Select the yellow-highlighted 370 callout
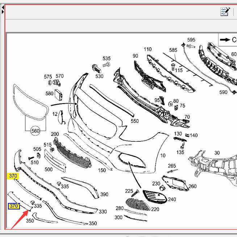The height and width of the screenshot is (237, 237). [x=13, y=176]
